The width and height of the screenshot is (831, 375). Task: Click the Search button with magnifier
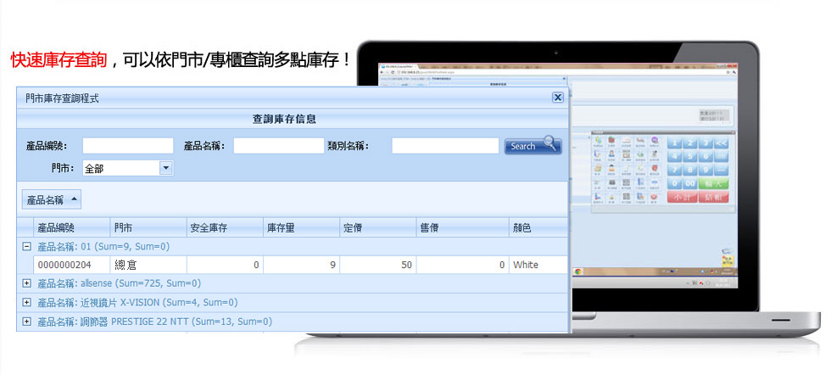click(533, 146)
